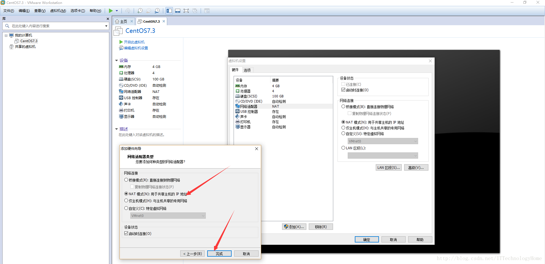Click the library search input field
Image resolution: width=545 pixels, height=264 pixels.
56,26
